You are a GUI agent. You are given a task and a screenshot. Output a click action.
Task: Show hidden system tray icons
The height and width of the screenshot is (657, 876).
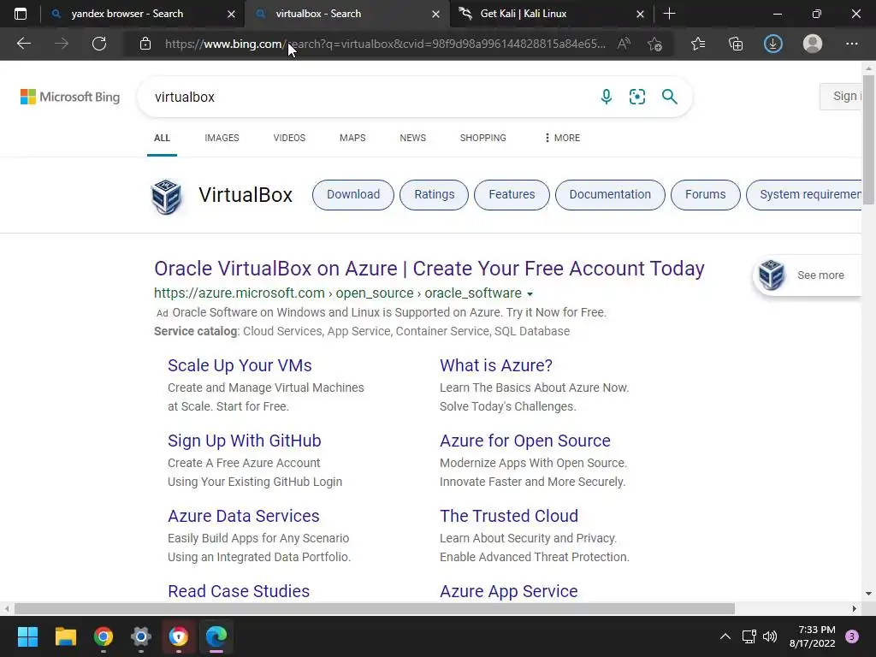click(x=725, y=636)
